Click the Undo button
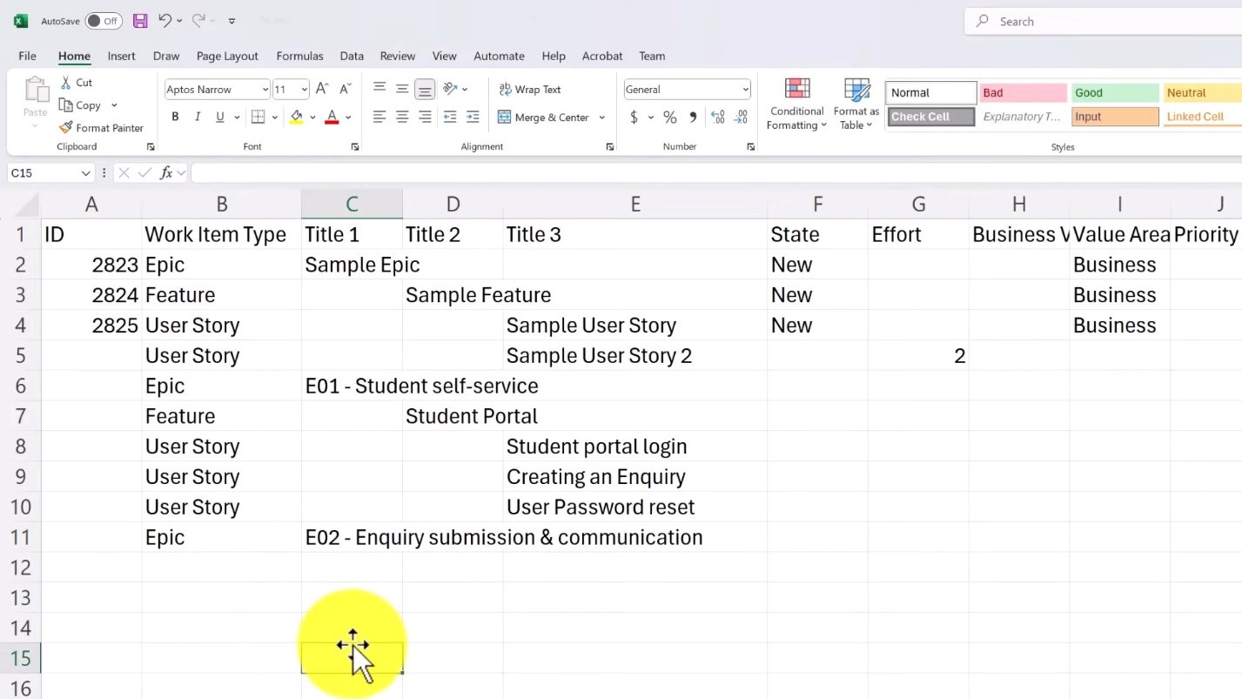Image resolution: width=1242 pixels, height=699 pixels. pyautogui.click(x=166, y=20)
